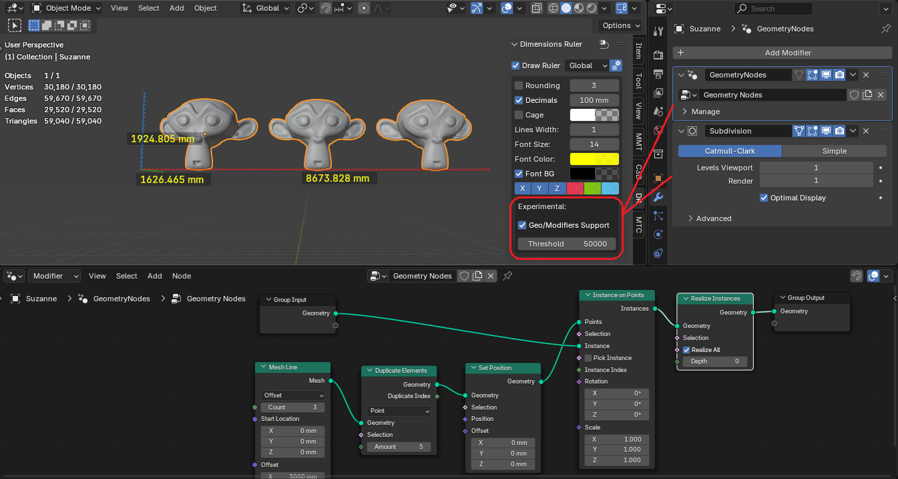Click the select tool cursor icon

pyautogui.click(x=14, y=25)
